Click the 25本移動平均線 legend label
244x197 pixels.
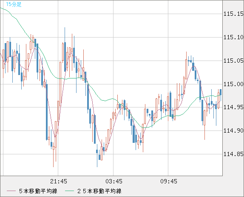(99, 191)
